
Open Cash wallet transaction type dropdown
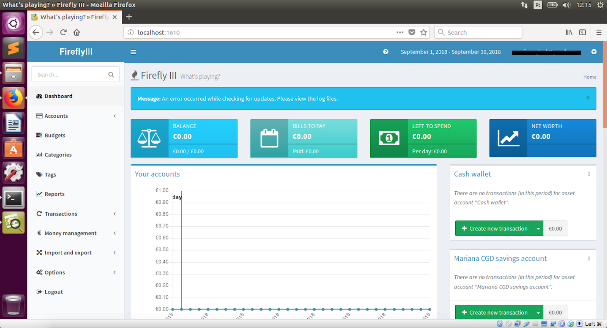538,229
